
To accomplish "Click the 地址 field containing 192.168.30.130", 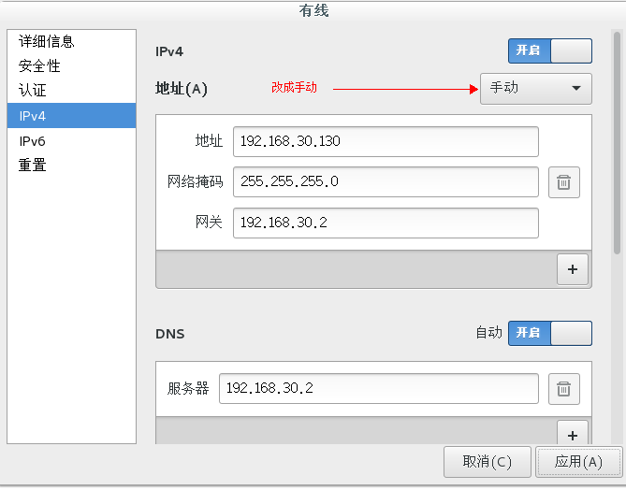I will coord(386,141).
